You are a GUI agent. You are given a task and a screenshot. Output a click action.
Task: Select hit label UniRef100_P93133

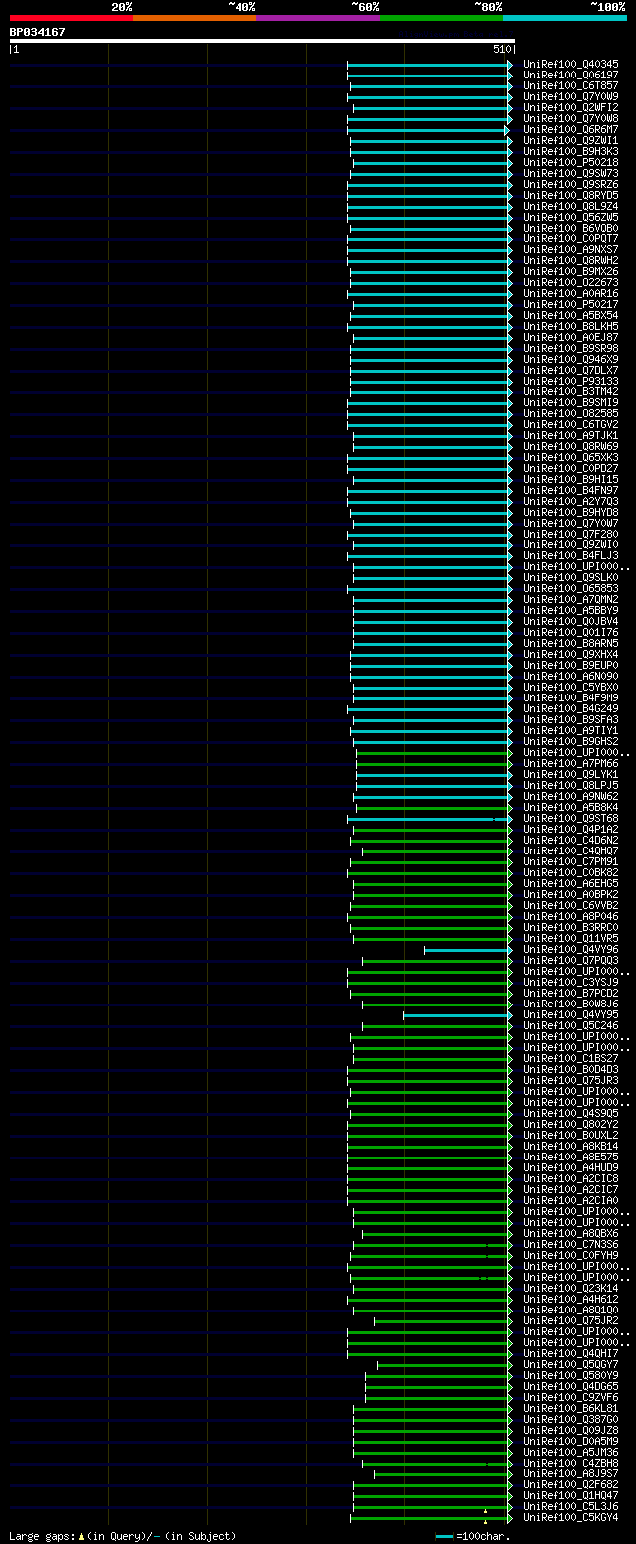570,381
